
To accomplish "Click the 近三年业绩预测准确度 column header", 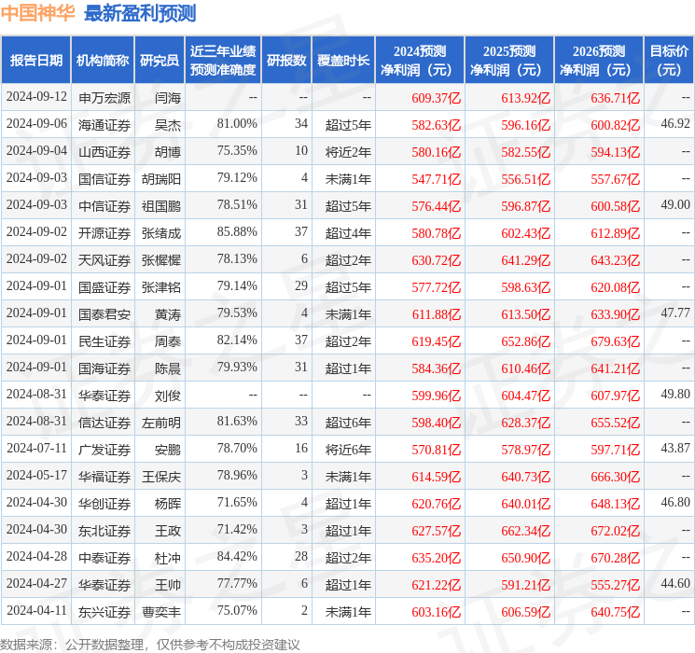I will pos(223,61).
